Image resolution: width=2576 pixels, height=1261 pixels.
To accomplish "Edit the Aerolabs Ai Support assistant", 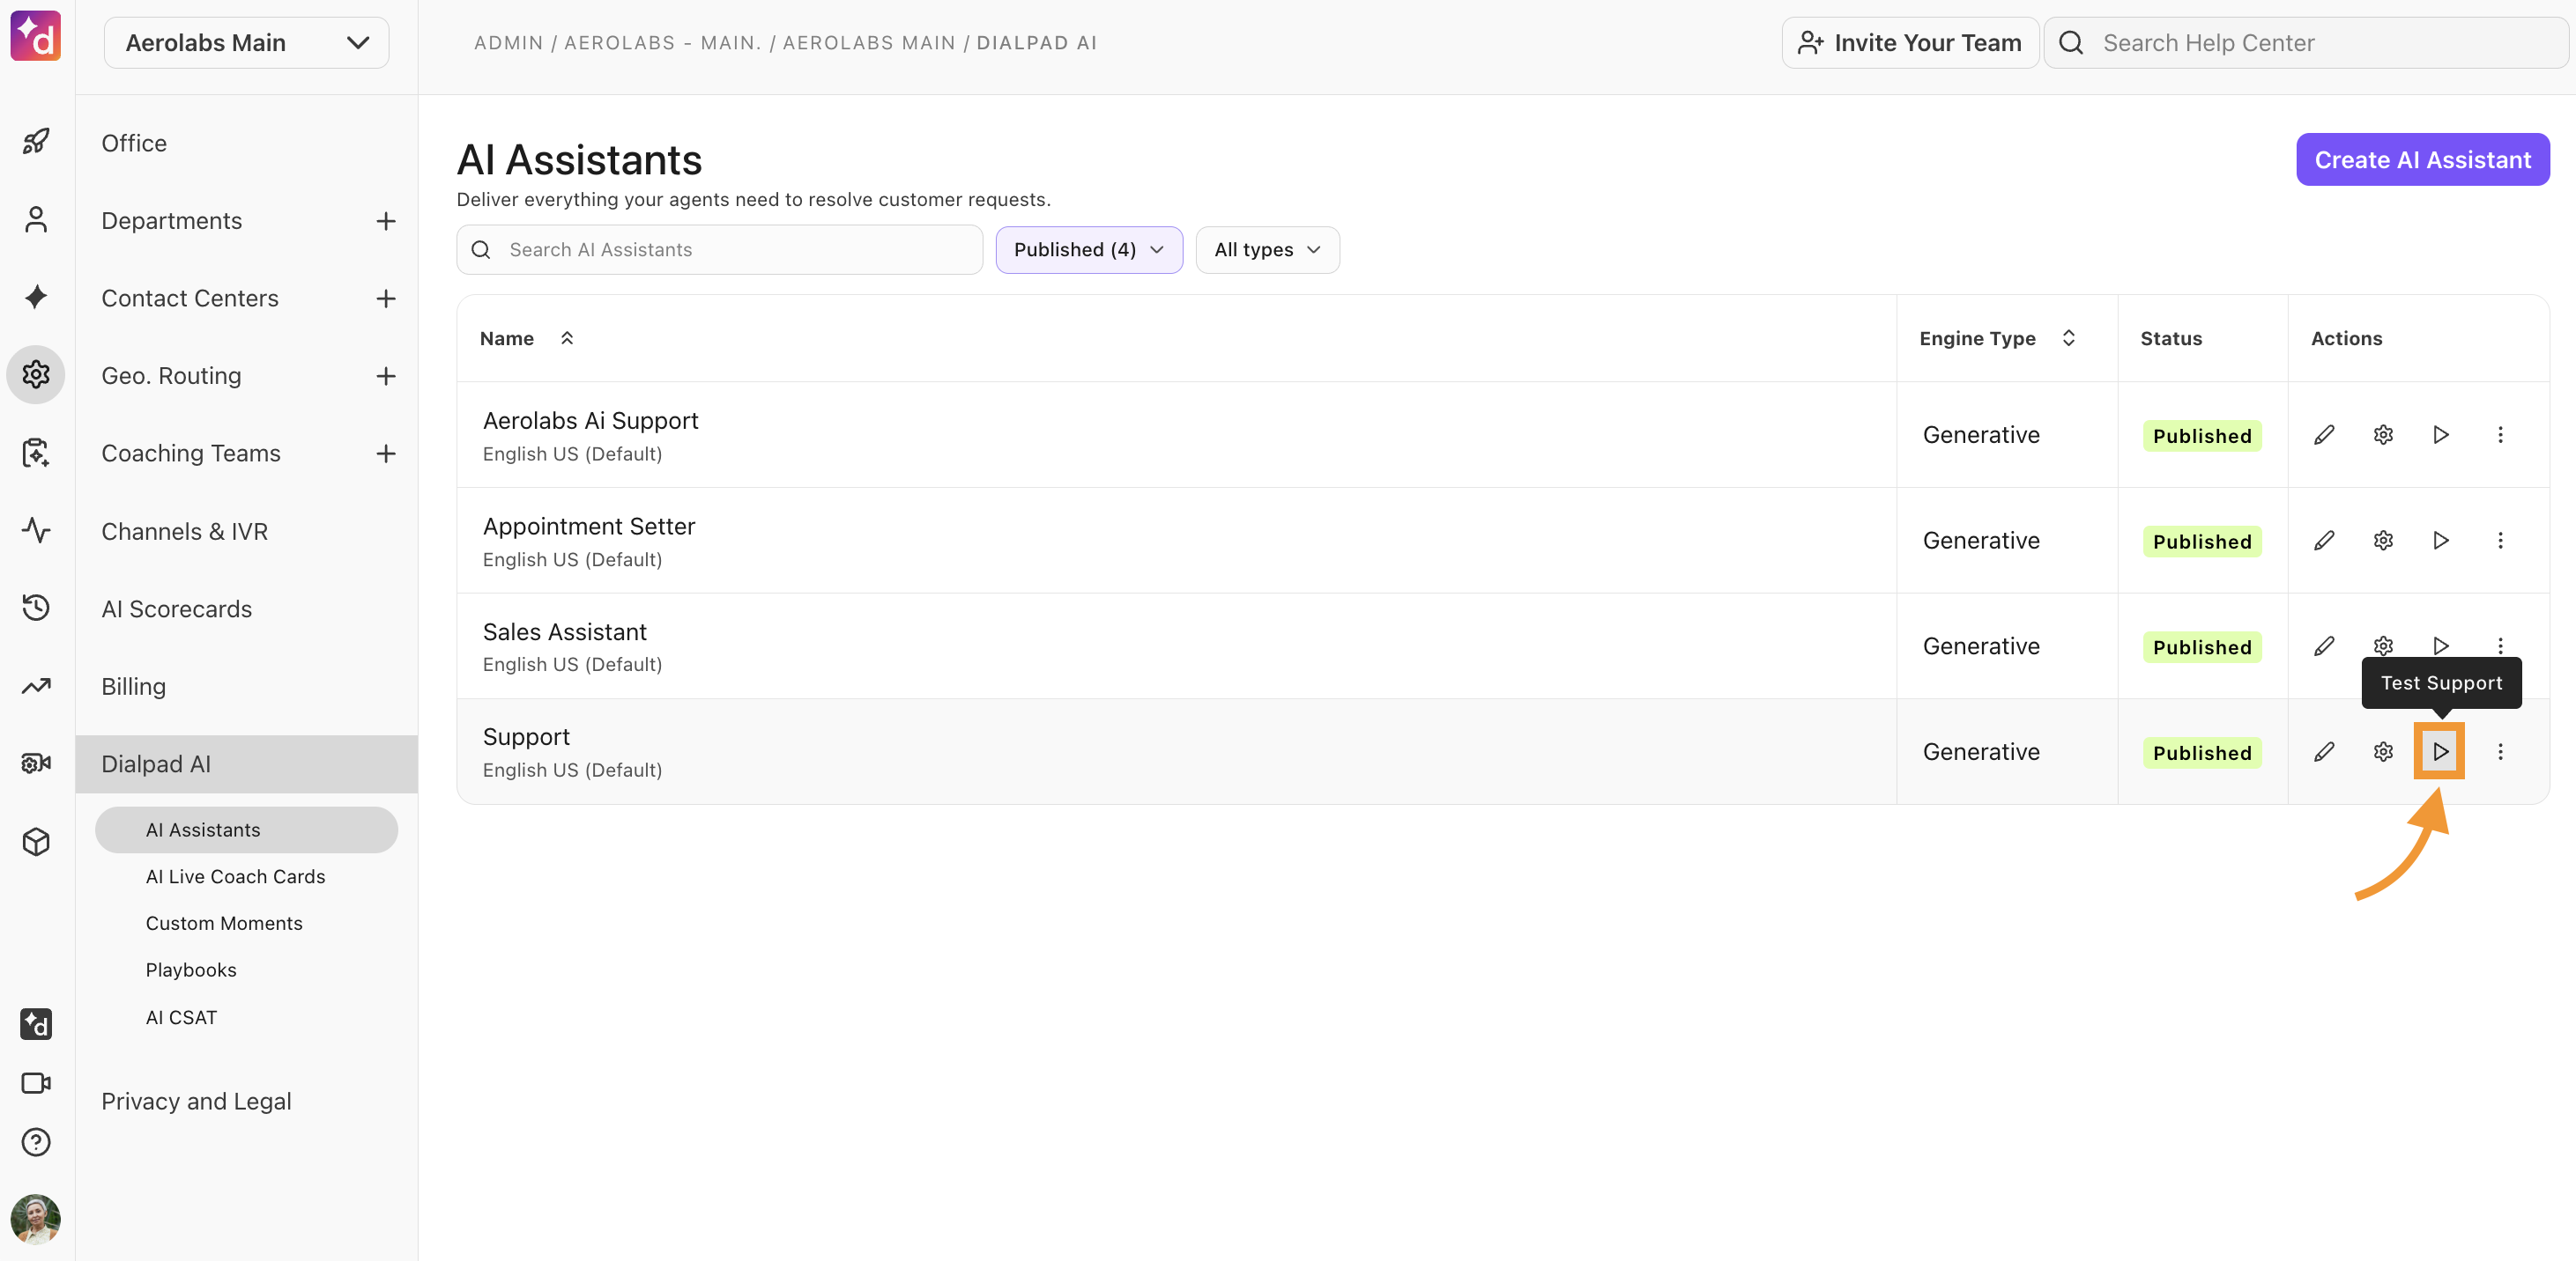I will coord(2324,435).
